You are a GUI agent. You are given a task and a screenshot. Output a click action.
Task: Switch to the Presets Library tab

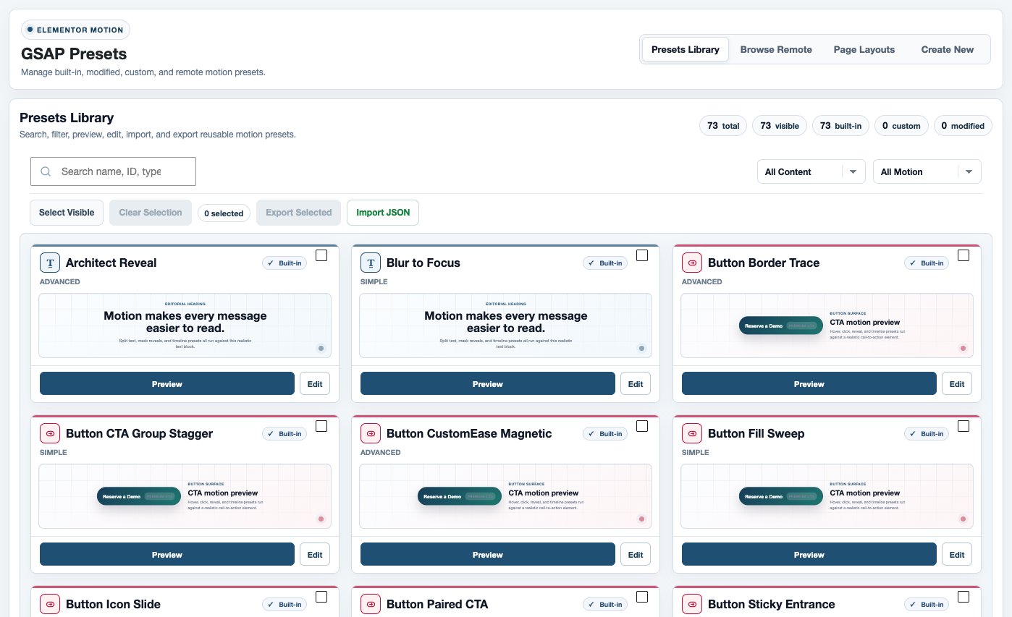686,49
